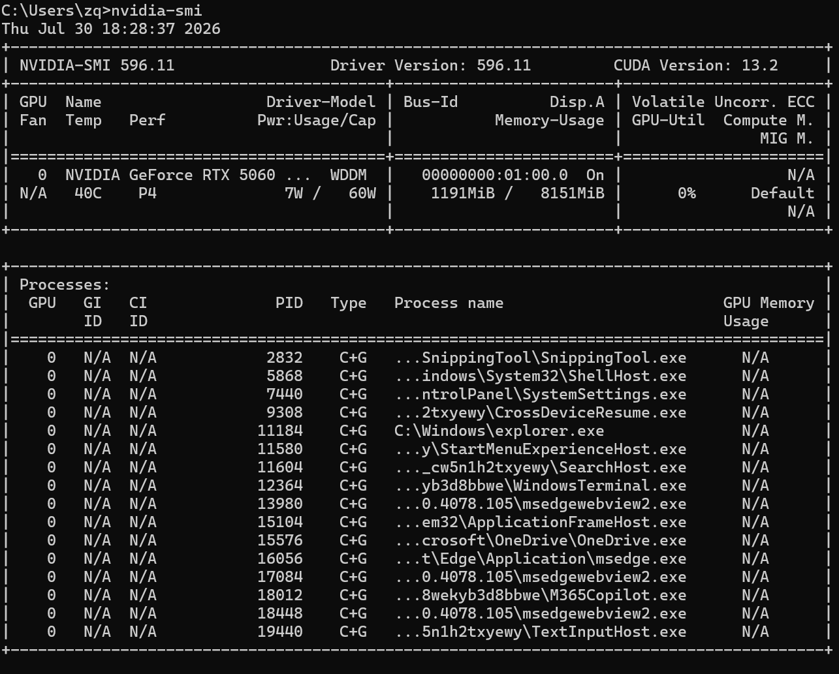Select the WindowsTerminal.exe process name
The image size is (839, 674).
point(541,485)
